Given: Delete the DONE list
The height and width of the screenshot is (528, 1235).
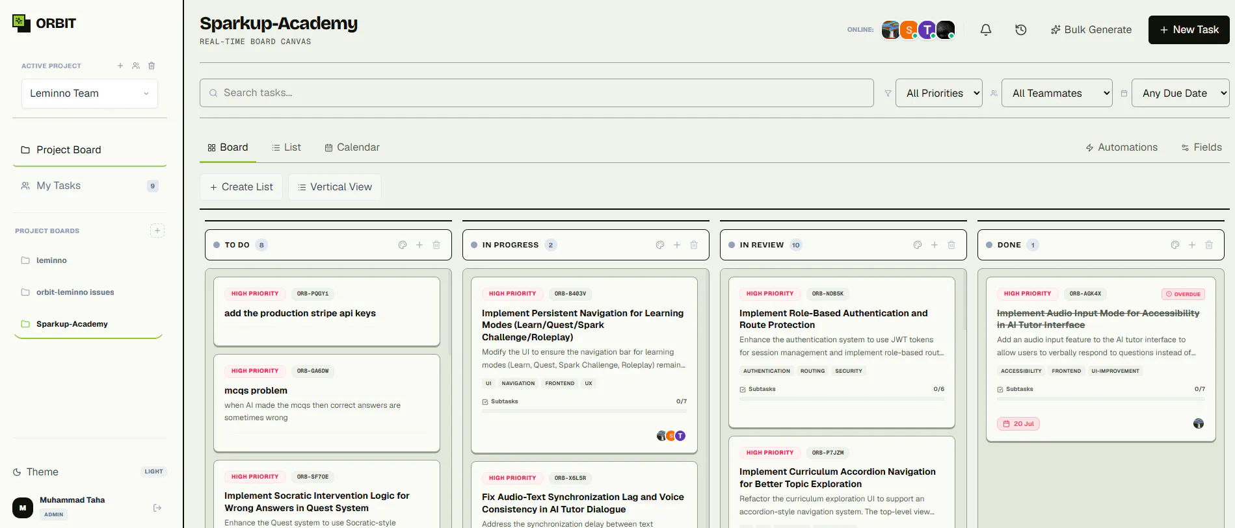Looking at the screenshot, I should 1209,245.
